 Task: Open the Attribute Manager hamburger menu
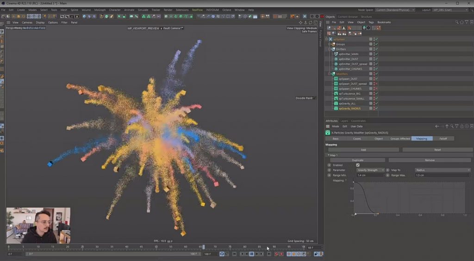tap(328, 127)
